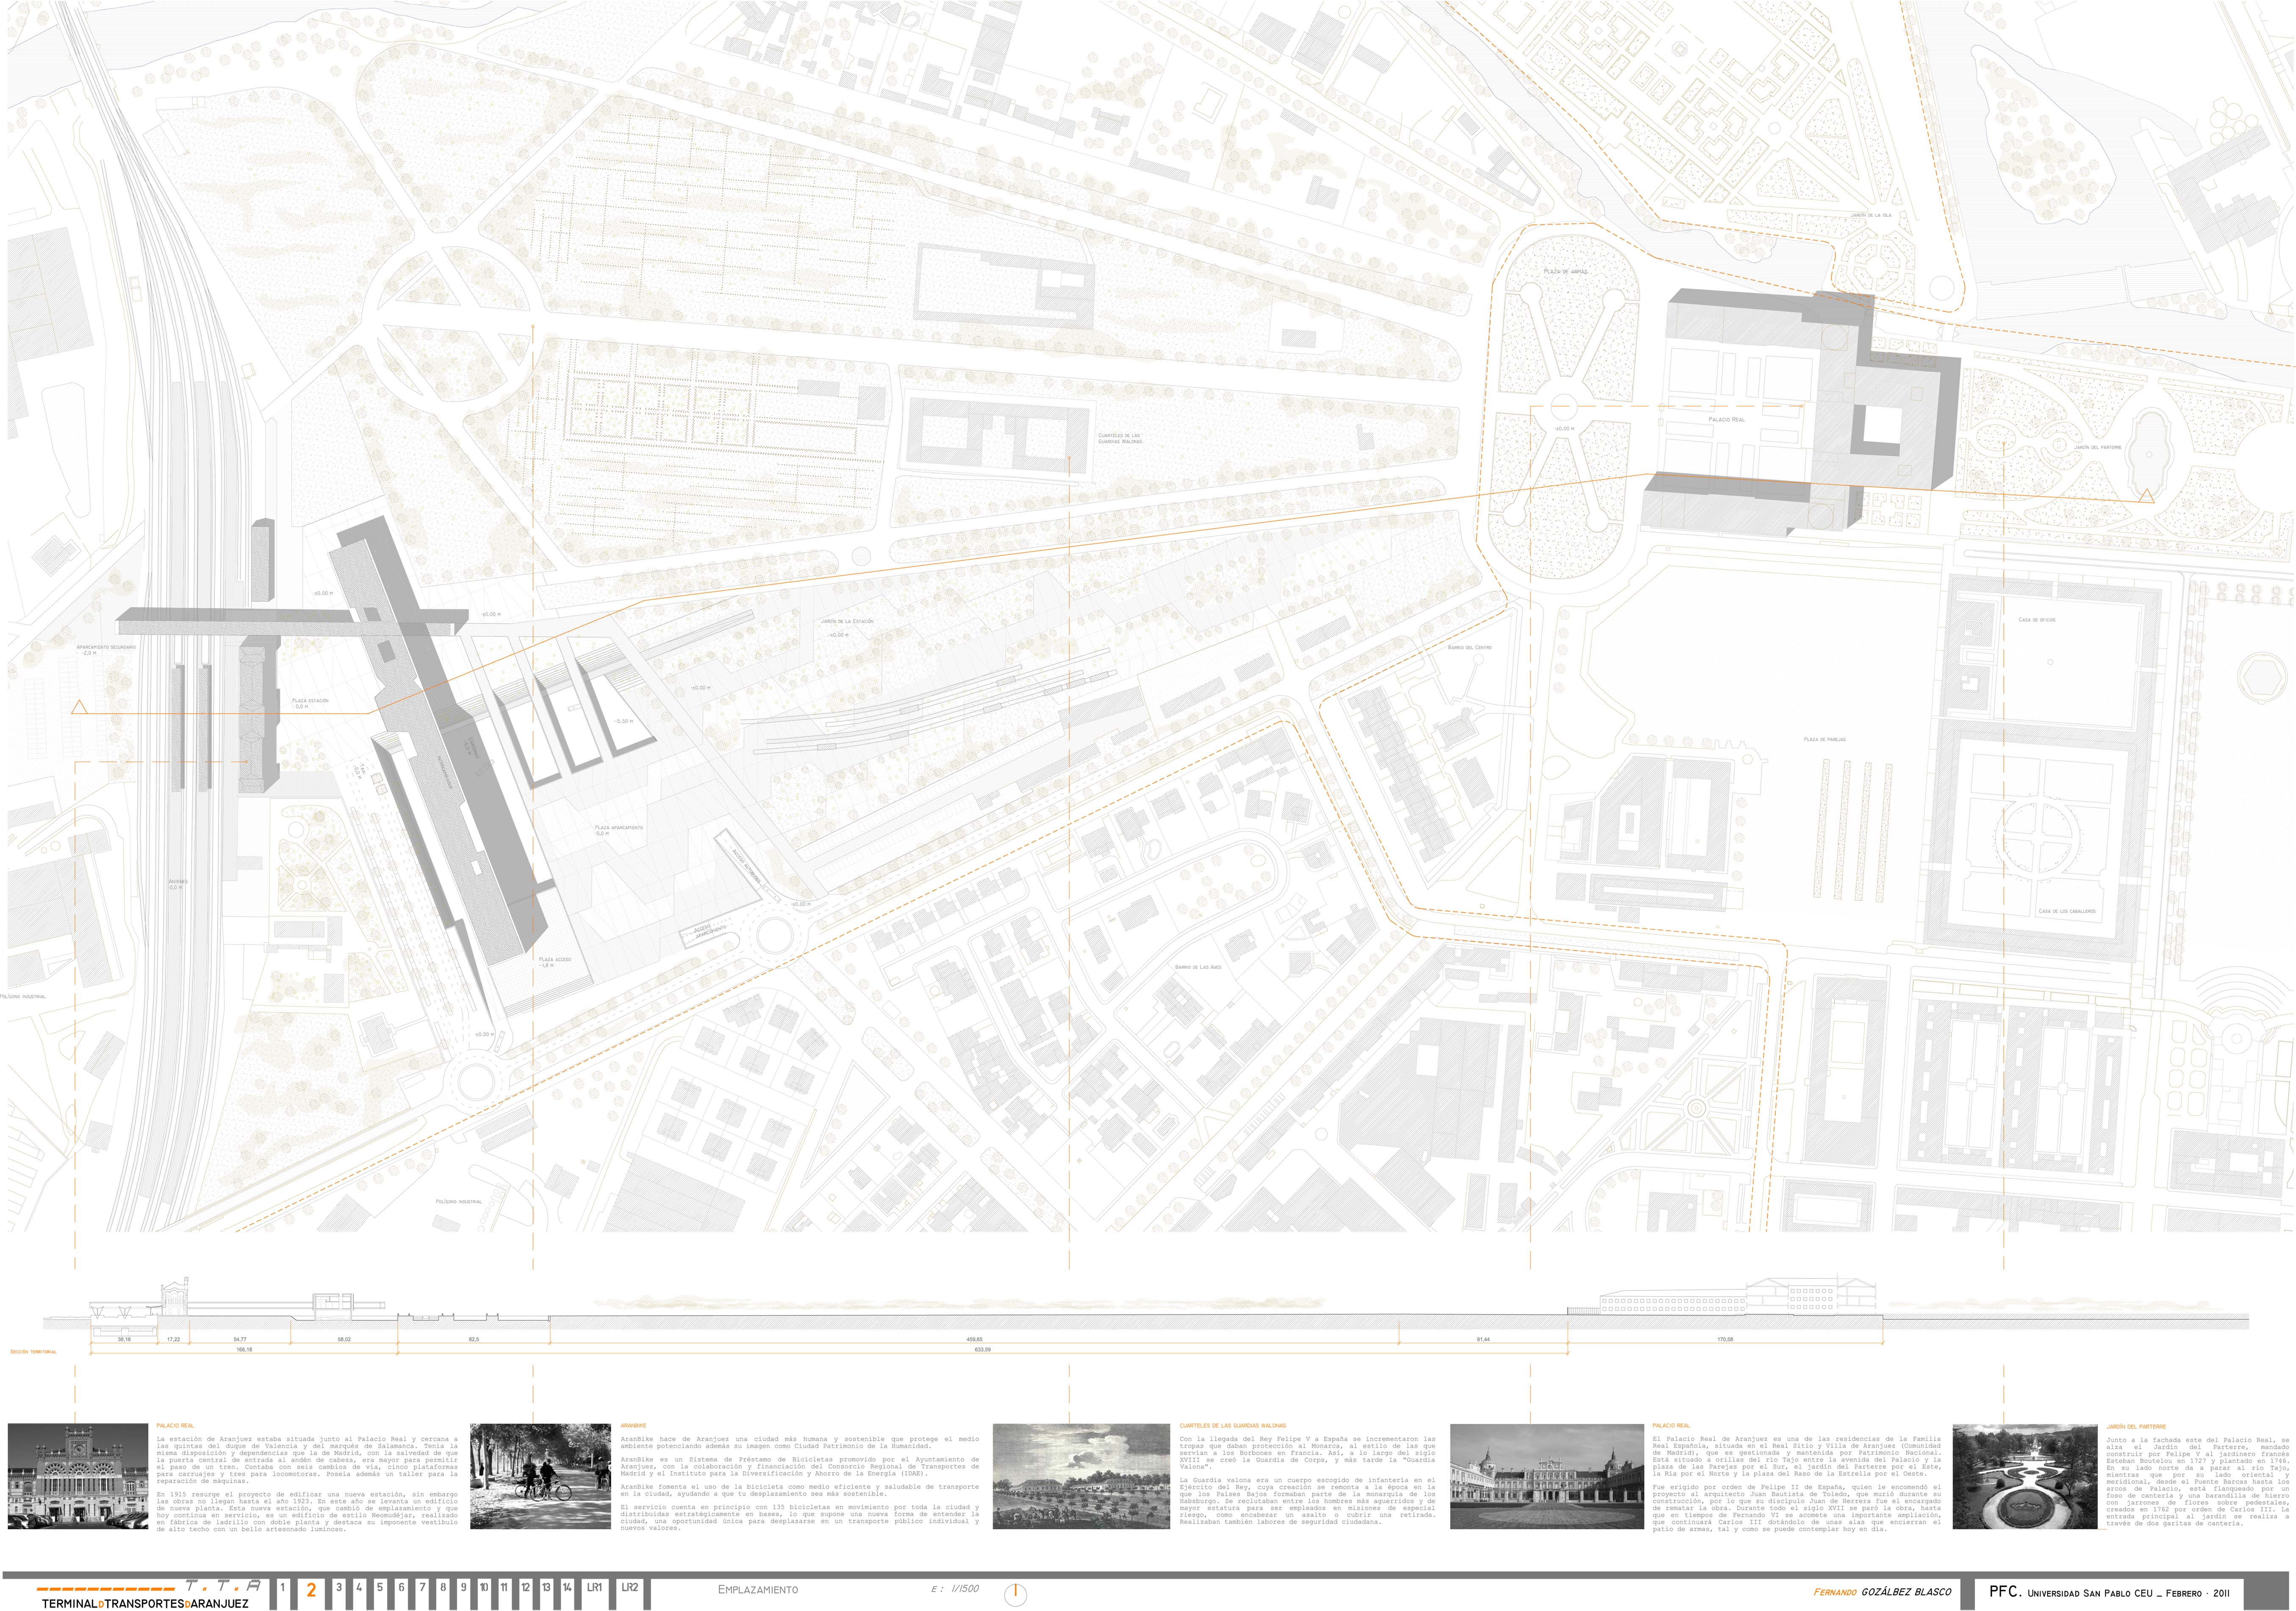Click the 'Casa de oficios' map label
The height and width of the screenshot is (1611, 2296).
point(2037,620)
